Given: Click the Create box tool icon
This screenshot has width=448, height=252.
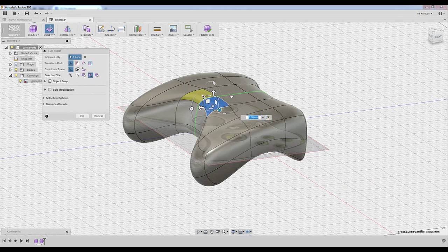Looking at the screenshot, I should [33, 29].
